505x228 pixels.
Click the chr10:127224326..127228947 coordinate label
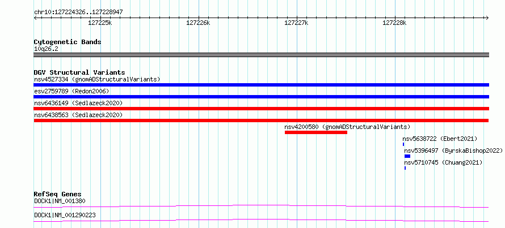tap(78, 12)
